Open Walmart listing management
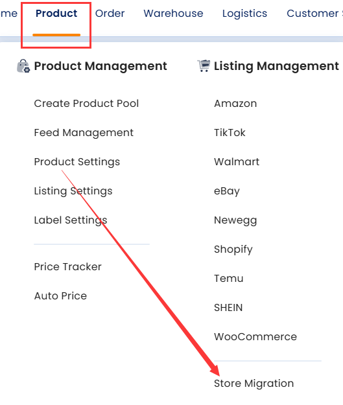343x405 pixels. pyautogui.click(x=237, y=162)
